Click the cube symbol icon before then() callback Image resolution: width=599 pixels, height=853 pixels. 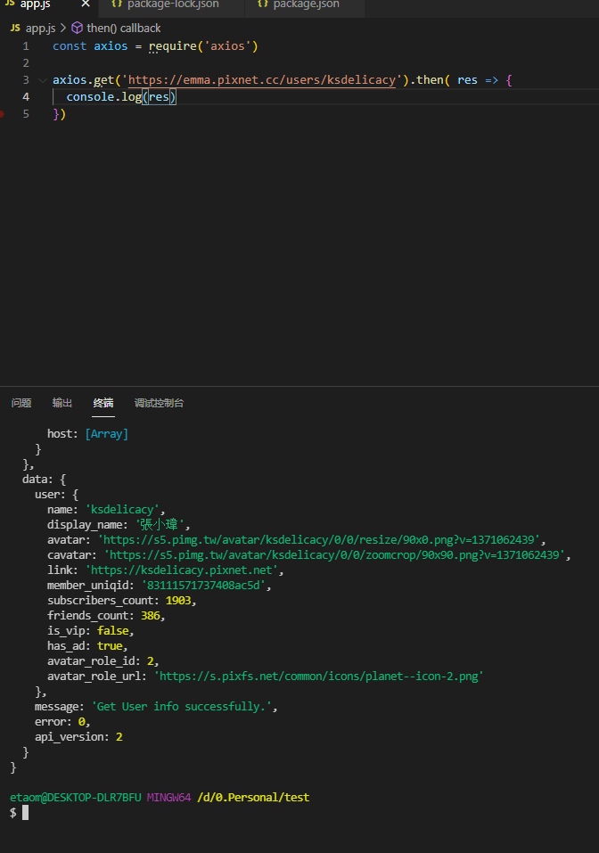(x=77, y=29)
